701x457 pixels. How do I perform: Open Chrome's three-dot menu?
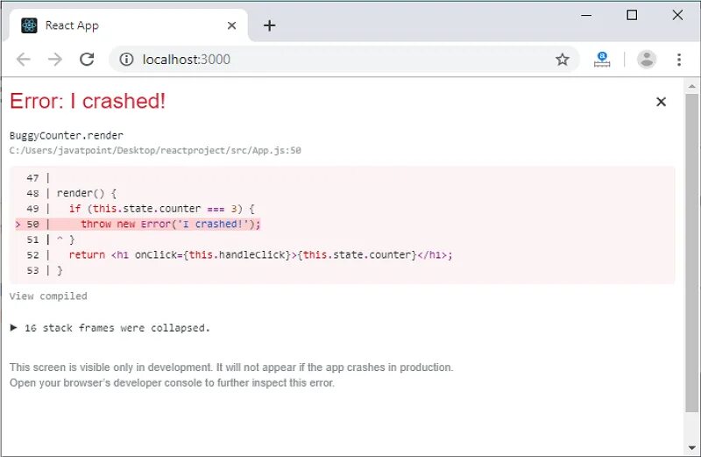click(678, 59)
